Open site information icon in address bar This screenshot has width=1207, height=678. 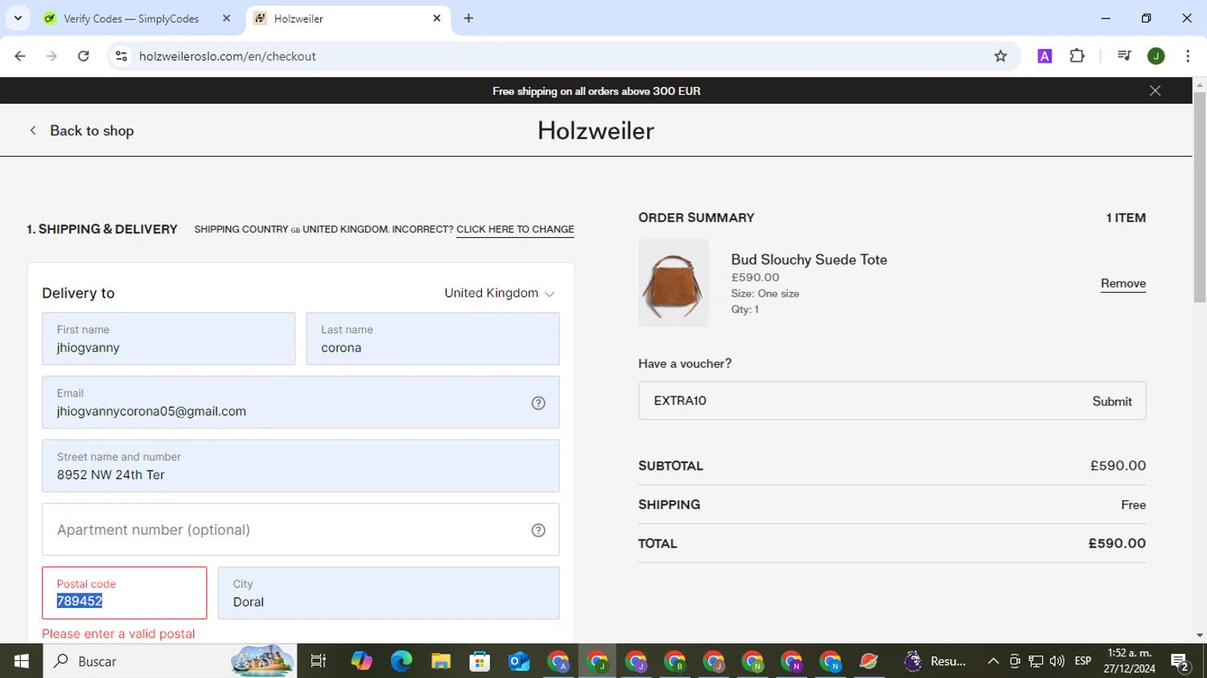point(122,56)
